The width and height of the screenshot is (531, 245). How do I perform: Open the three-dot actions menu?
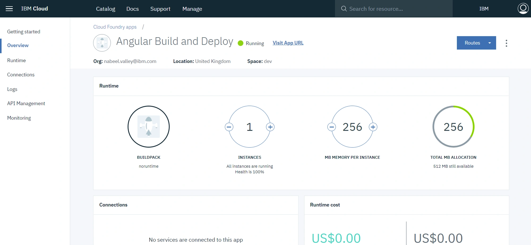(x=506, y=43)
